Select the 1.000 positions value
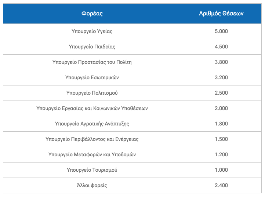265x197 pixels. click(221, 170)
